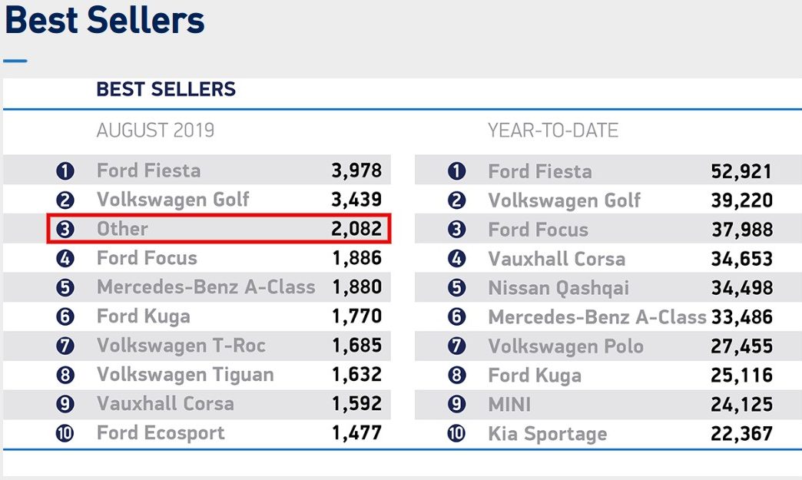The width and height of the screenshot is (802, 480).
Task: Select the Other row with 2,082 sales
Action: click(x=219, y=229)
